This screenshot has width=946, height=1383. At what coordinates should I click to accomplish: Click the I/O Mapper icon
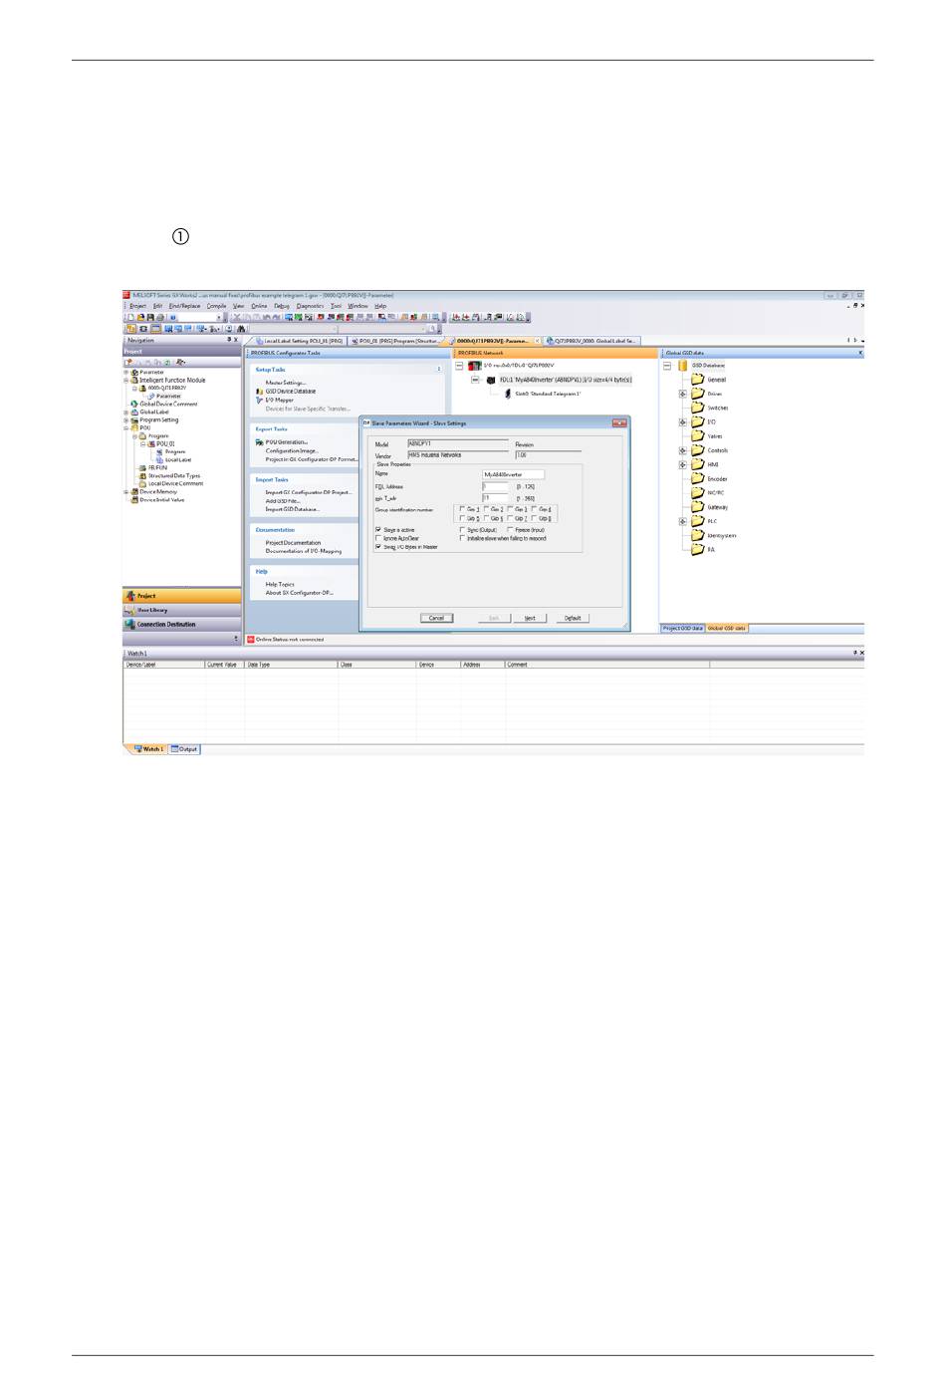(x=260, y=401)
